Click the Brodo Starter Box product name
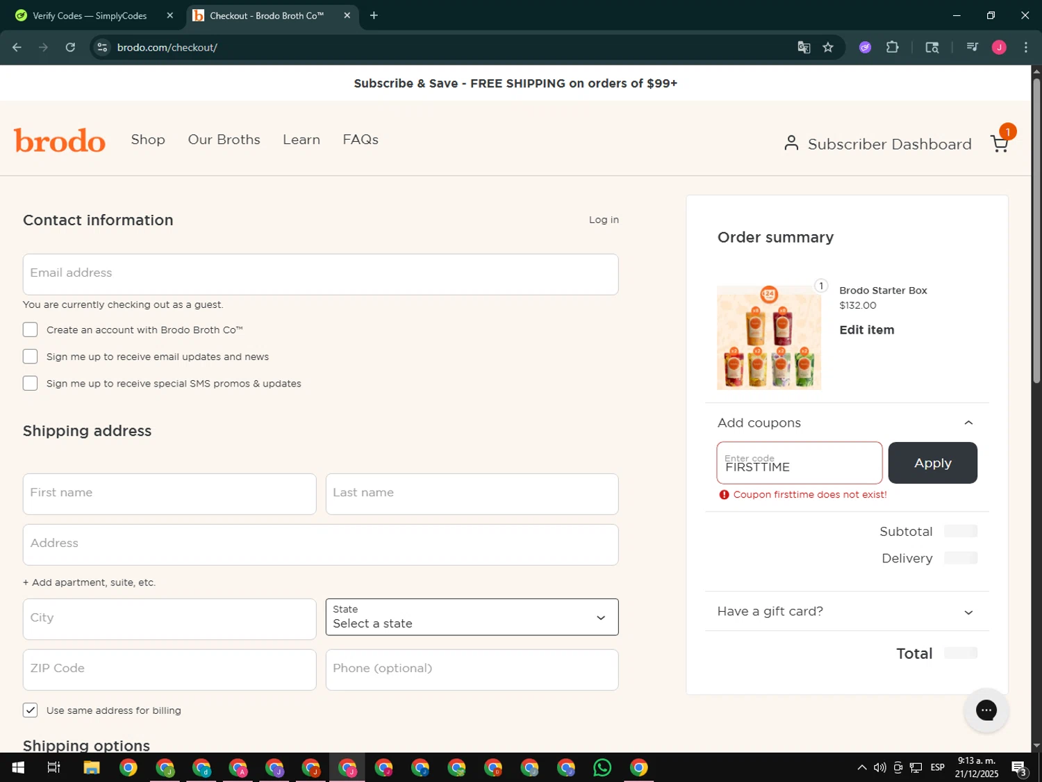This screenshot has width=1042, height=782. pos(883,291)
